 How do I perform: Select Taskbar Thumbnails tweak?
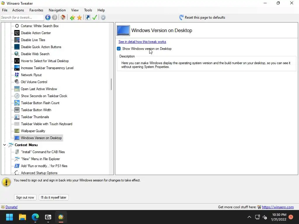tap(35, 117)
